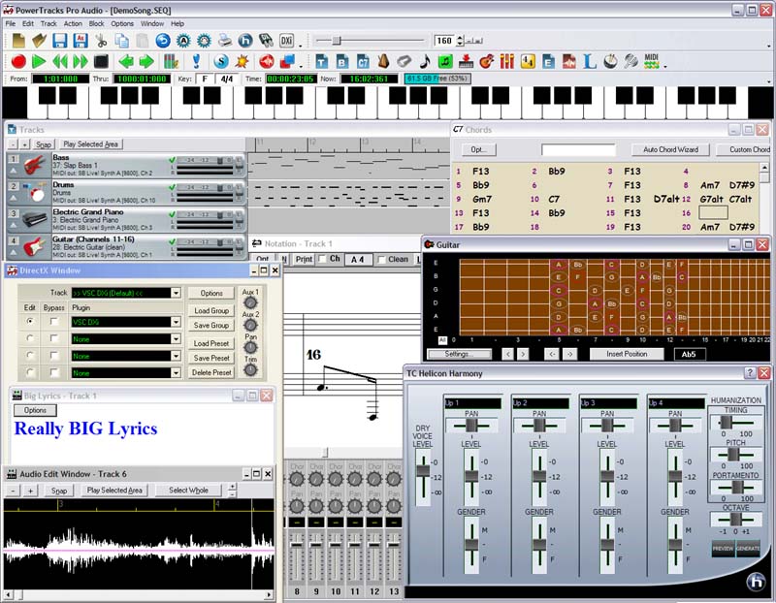Viewport: 776px width, 603px height.
Task: Click the metronome toolbar icon
Action: (x=383, y=62)
